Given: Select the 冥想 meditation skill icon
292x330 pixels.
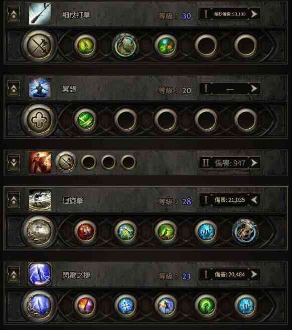Looking at the screenshot, I should tap(40, 88).
